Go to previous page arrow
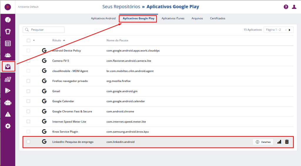301x166 pixels. coord(286,30)
